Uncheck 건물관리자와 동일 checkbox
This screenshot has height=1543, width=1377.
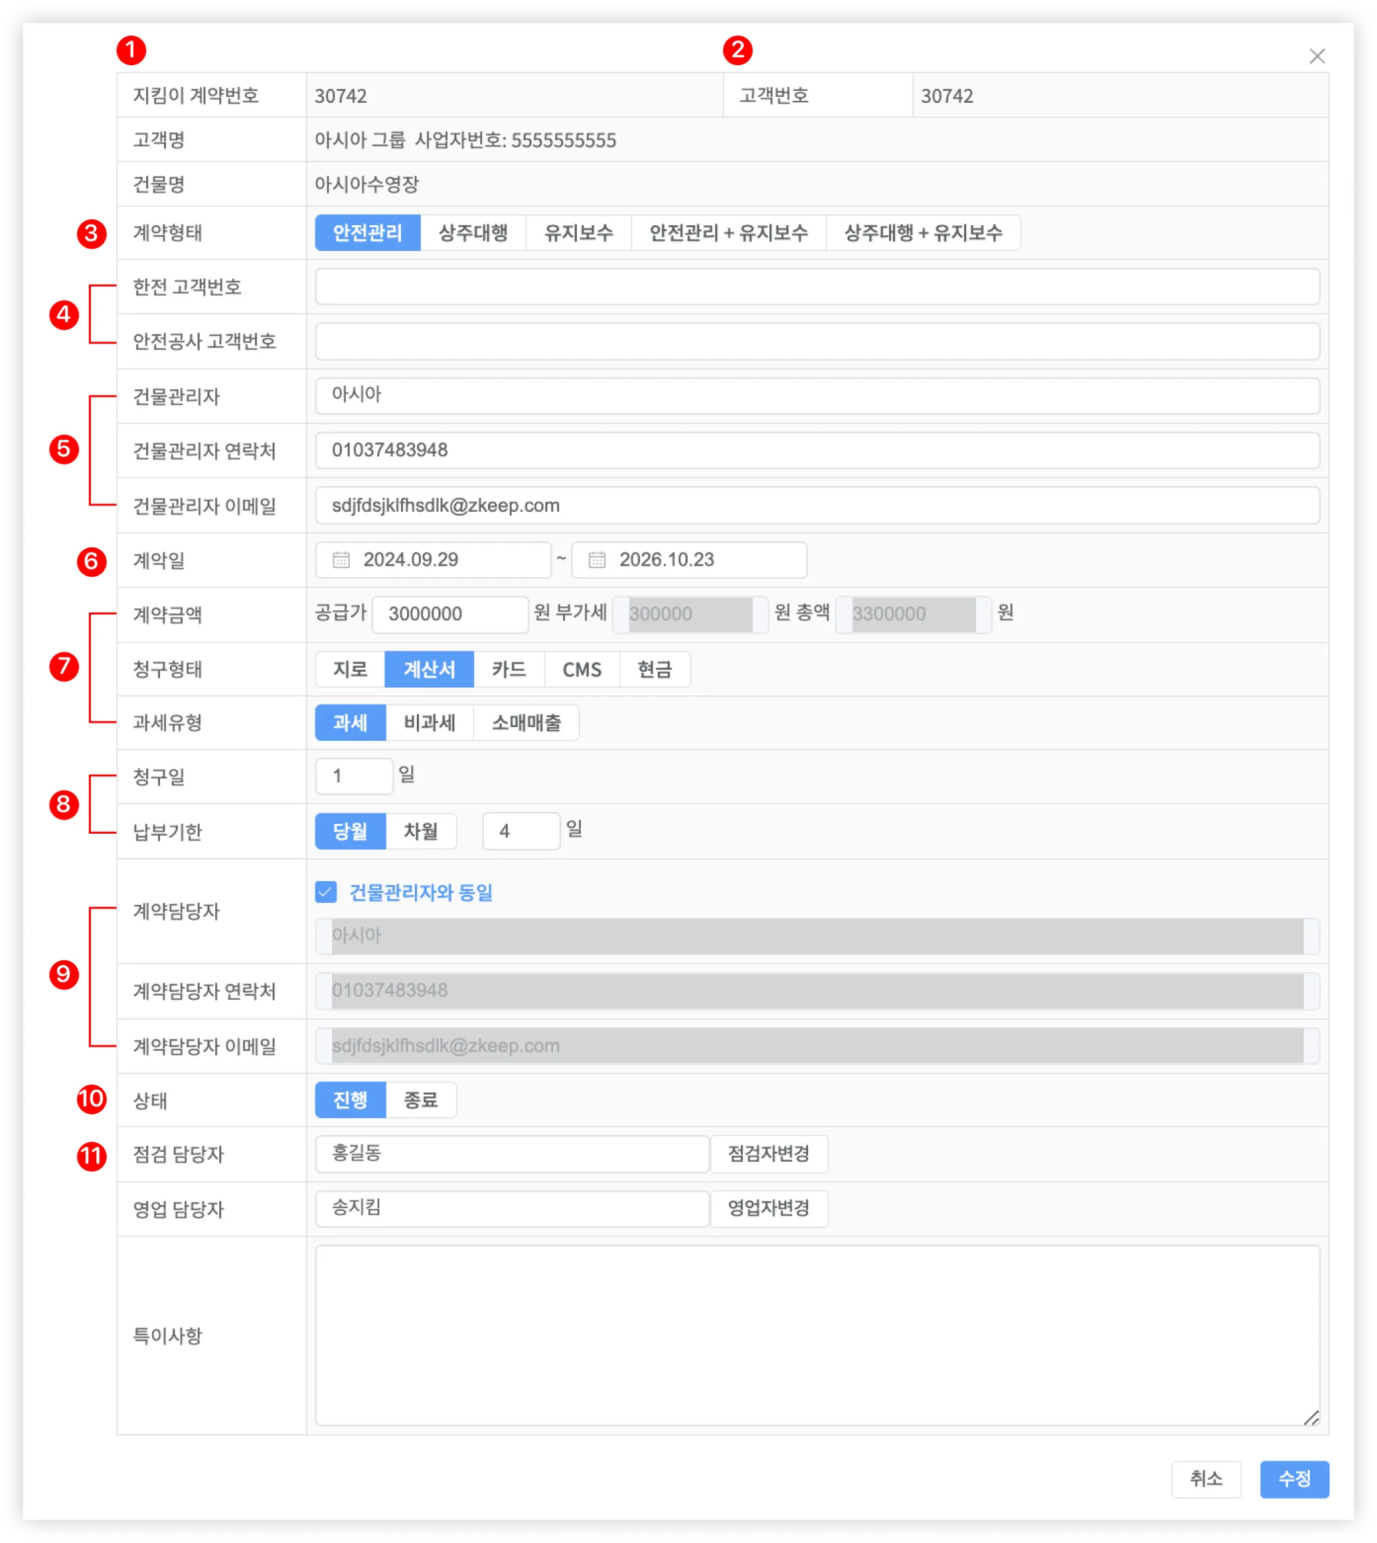tap(326, 892)
